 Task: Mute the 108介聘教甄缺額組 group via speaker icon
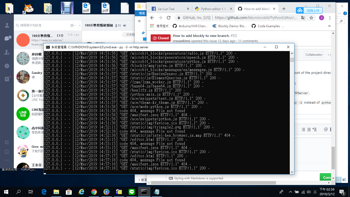pyautogui.click(x=125, y=25)
